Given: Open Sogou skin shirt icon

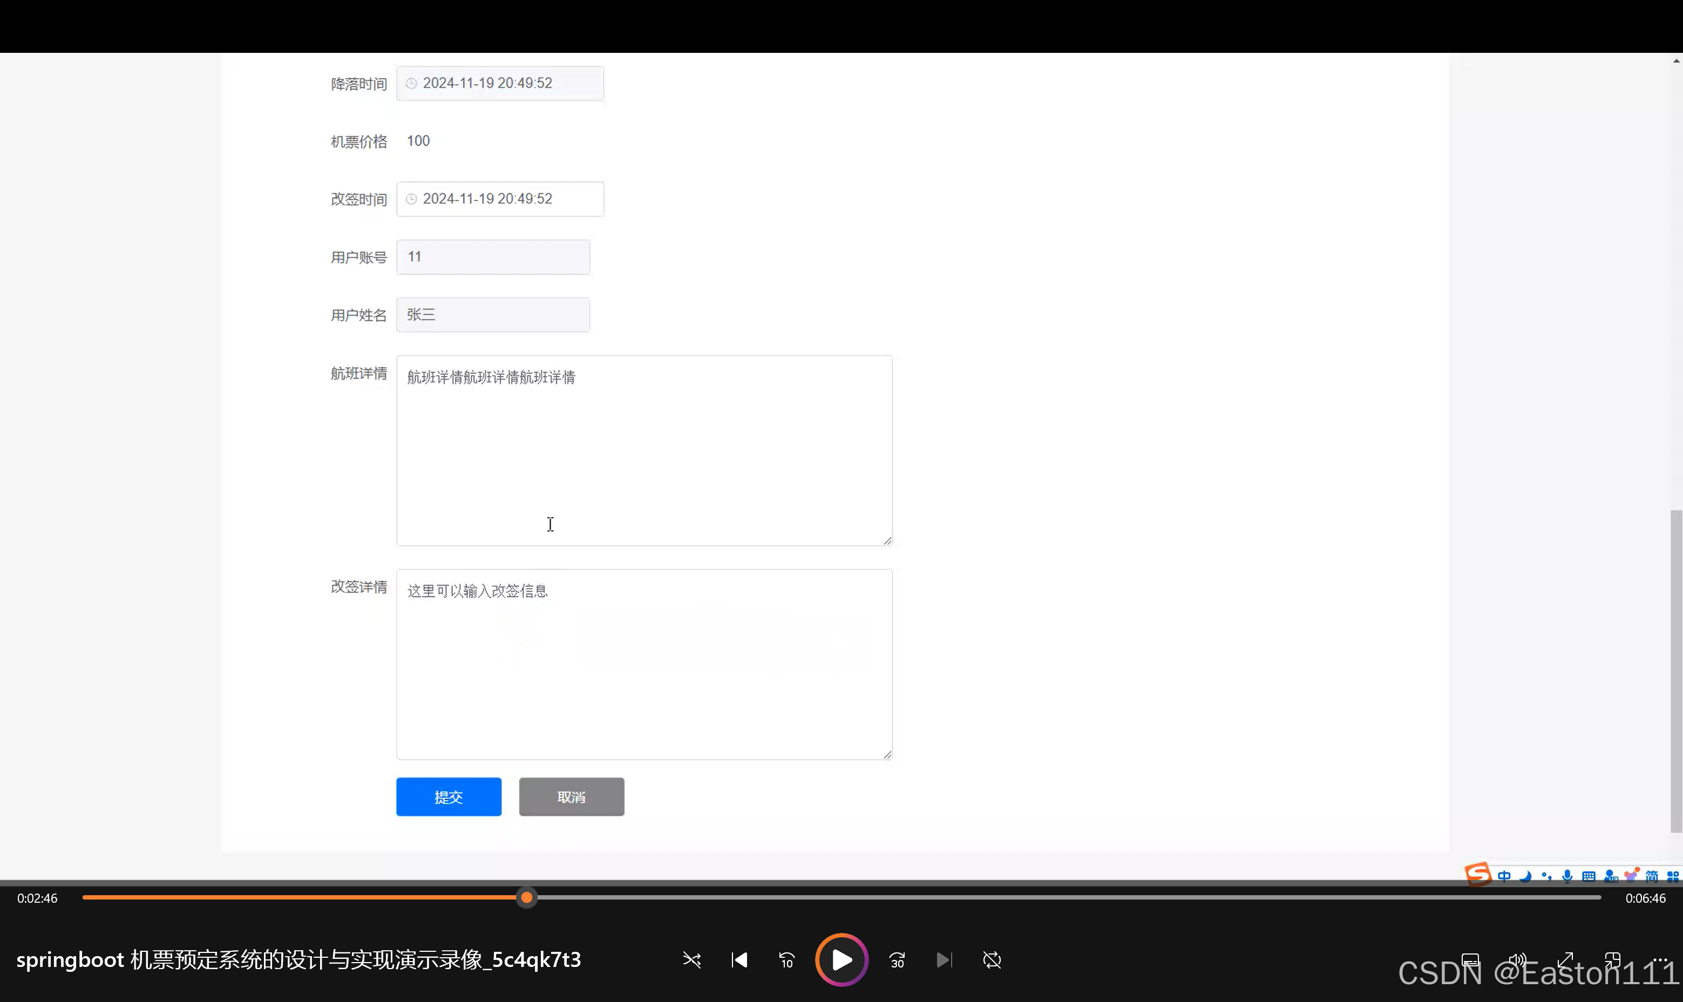Looking at the screenshot, I should pyautogui.click(x=1632, y=875).
